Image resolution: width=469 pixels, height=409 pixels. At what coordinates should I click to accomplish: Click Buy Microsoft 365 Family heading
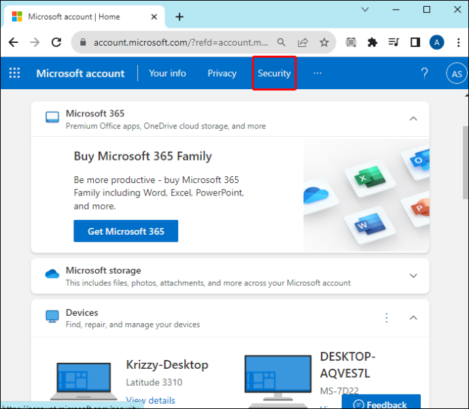tap(143, 157)
